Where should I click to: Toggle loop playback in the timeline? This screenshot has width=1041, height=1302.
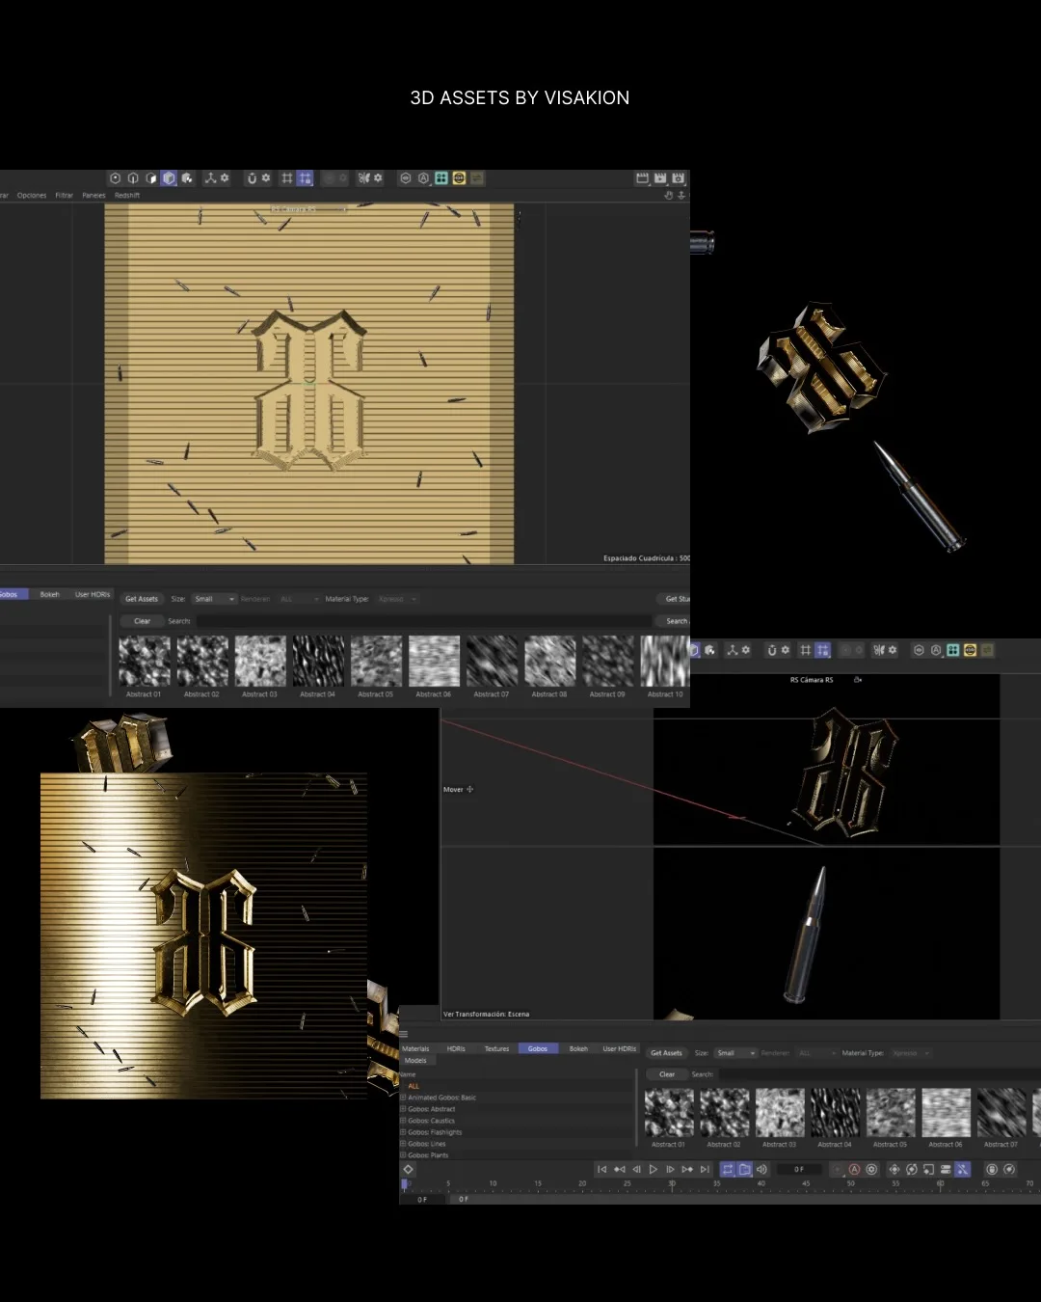[728, 1169]
